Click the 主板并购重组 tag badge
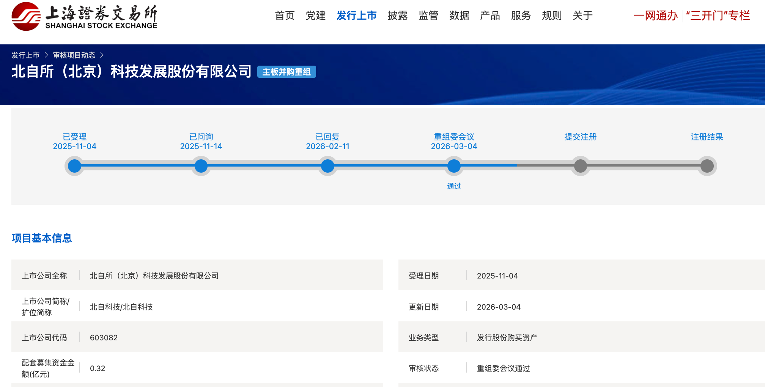765x387 pixels. tap(286, 72)
